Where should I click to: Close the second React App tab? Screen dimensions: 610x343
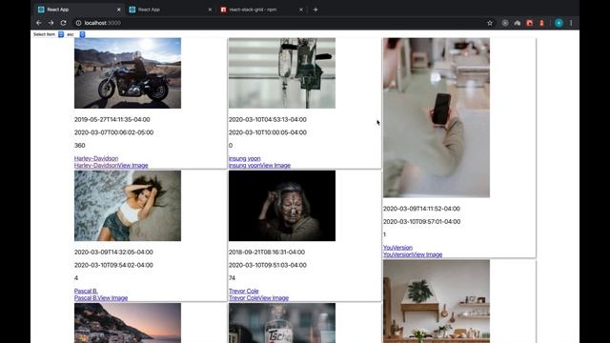click(x=210, y=10)
